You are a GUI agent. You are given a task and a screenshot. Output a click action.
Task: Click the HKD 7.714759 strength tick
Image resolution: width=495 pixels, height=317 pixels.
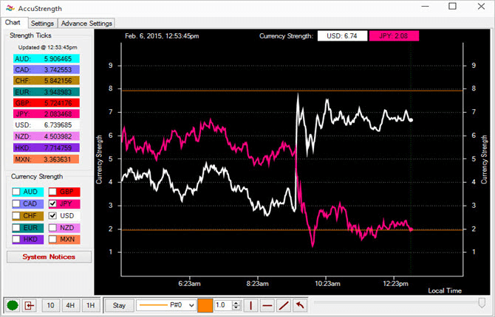click(47, 147)
